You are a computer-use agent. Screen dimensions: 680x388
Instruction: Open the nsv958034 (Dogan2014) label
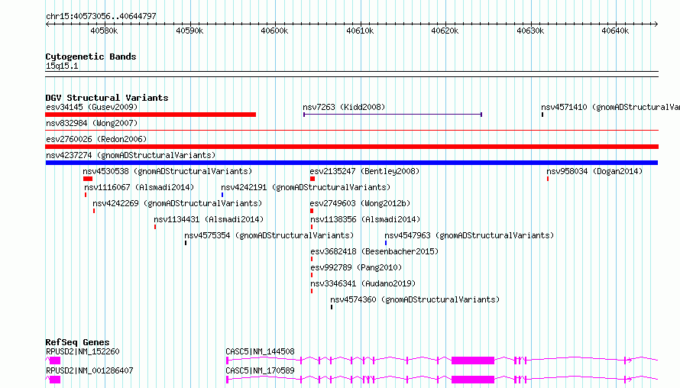coord(594,171)
